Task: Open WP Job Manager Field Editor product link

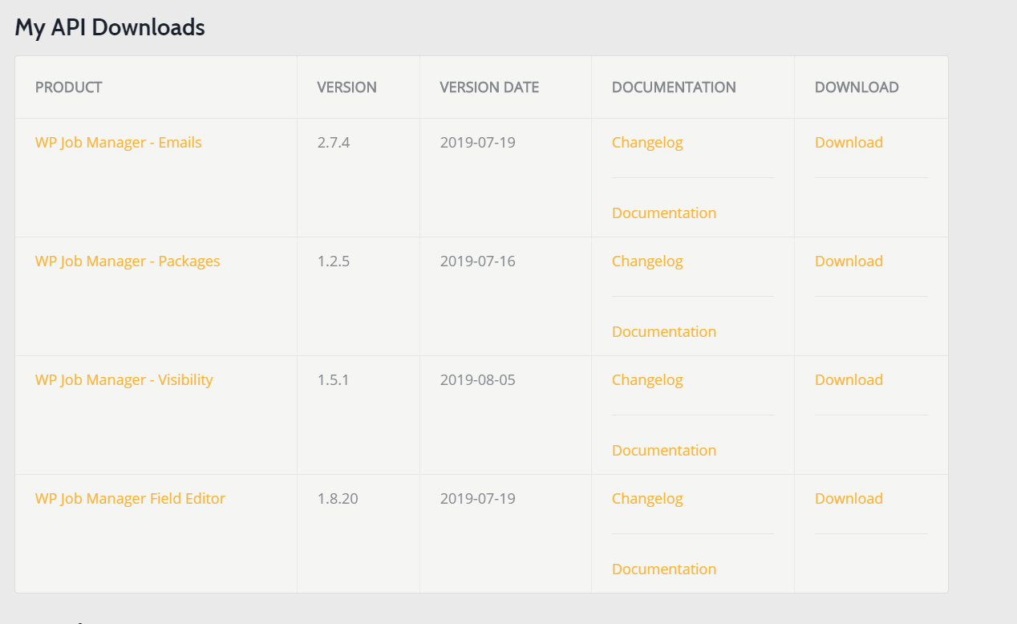Action: [x=130, y=499]
